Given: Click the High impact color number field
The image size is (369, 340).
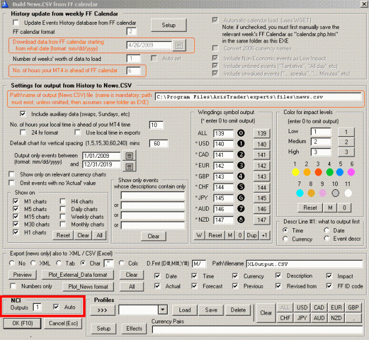Looking at the screenshot, I should pos(321,152).
